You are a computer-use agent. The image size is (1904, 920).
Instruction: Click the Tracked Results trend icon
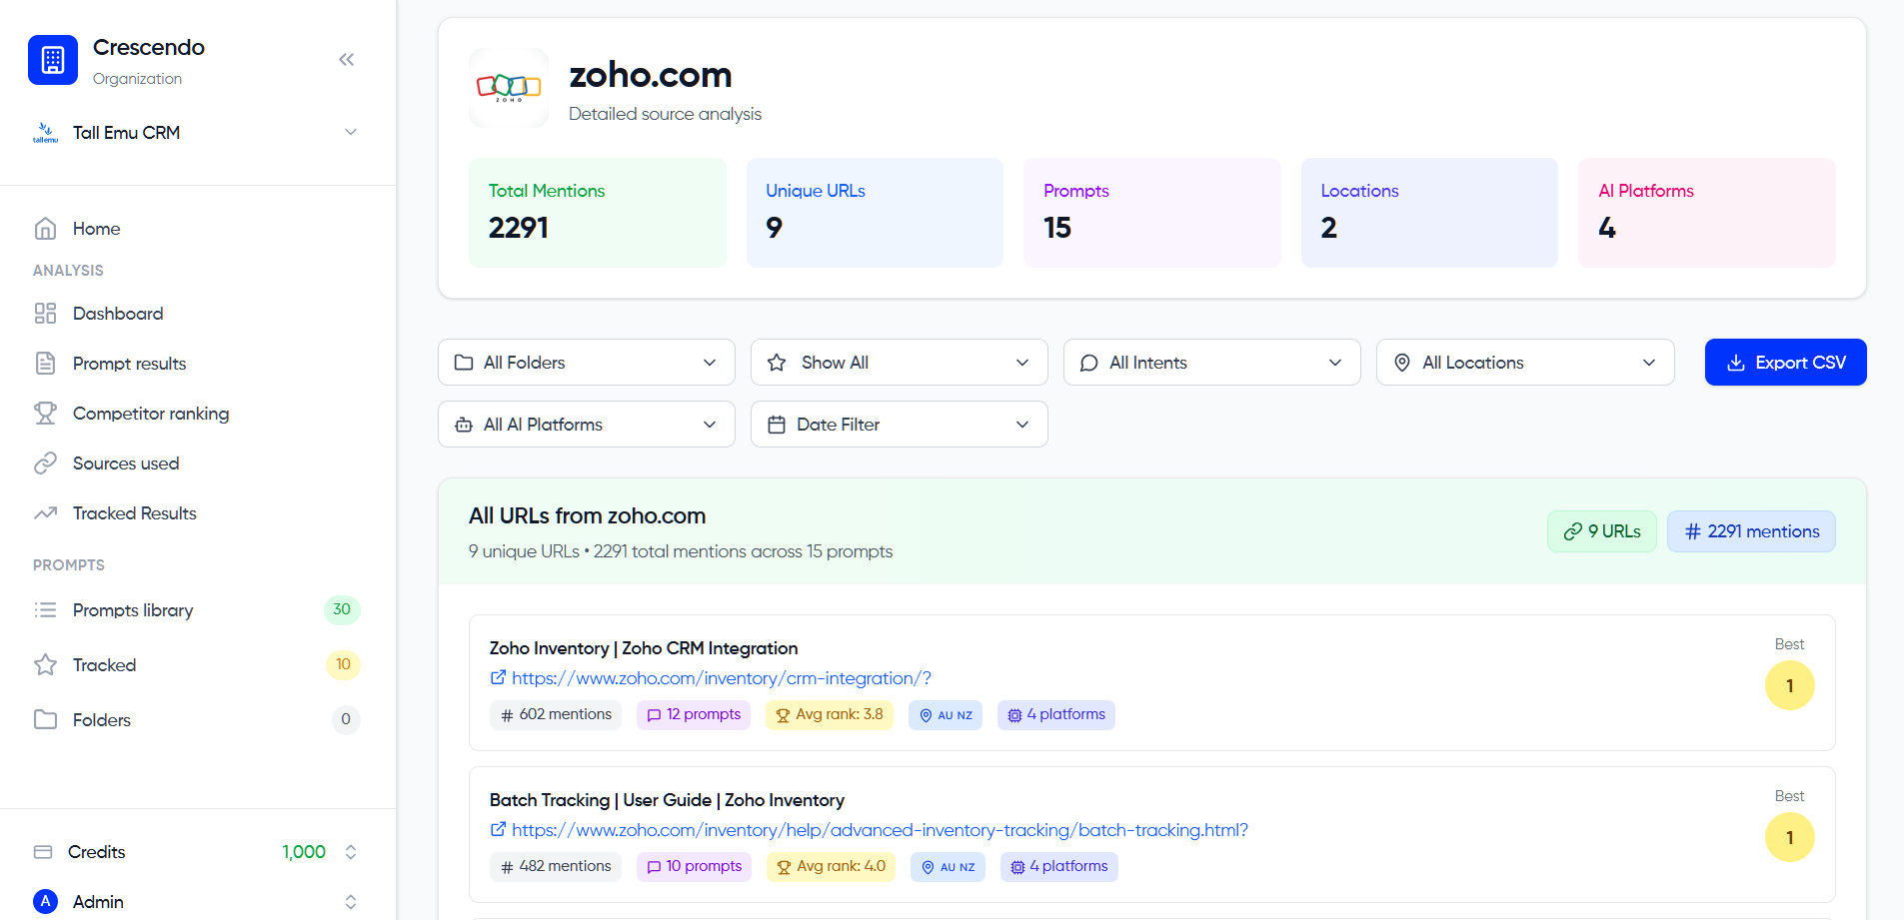pos(45,513)
